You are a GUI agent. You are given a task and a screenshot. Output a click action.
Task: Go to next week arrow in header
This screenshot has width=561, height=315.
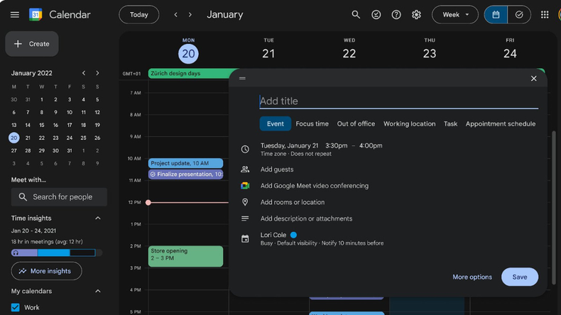190,15
